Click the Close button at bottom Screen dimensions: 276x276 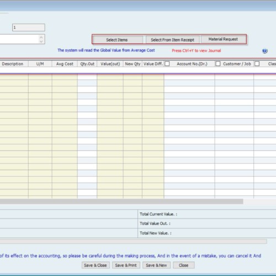(x=183, y=265)
